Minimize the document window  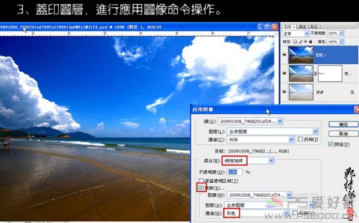pos(261,27)
